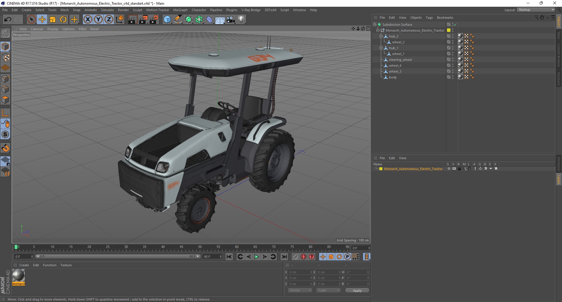Collapse the hub_1 hierarchy
This screenshot has width=562, height=302.
pyautogui.click(x=381, y=48)
